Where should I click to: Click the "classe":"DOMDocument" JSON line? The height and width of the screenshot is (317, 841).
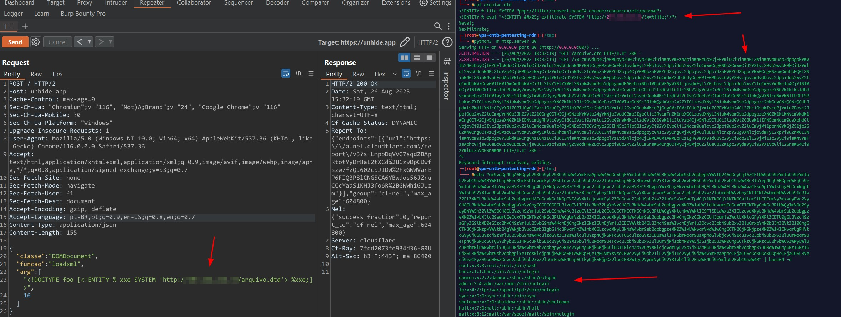[x=57, y=256]
